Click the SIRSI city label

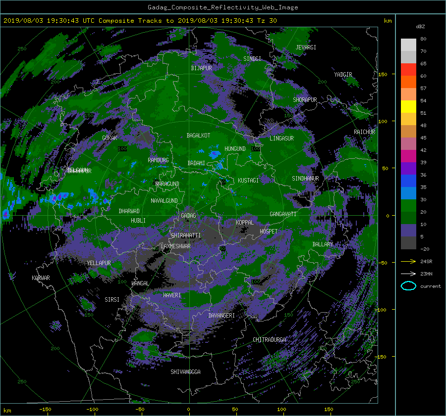coord(112,300)
